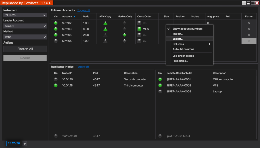Choose Export... from the context menu
This screenshot has height=148, width=260.
pos(189,39)
